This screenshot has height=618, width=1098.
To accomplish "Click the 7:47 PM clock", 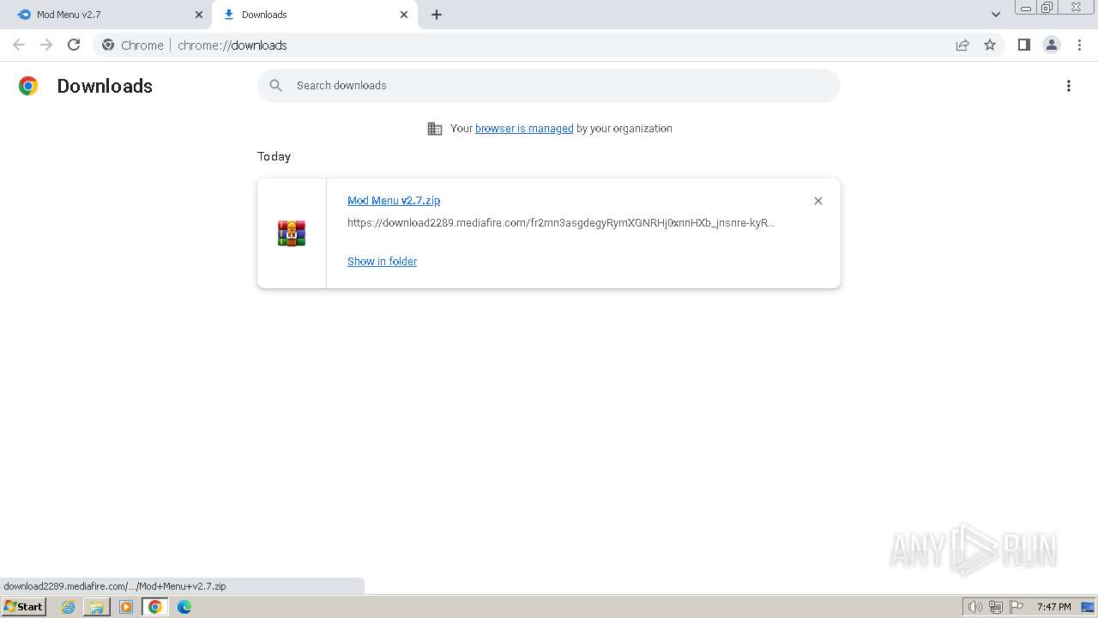I will point(1053,607).
